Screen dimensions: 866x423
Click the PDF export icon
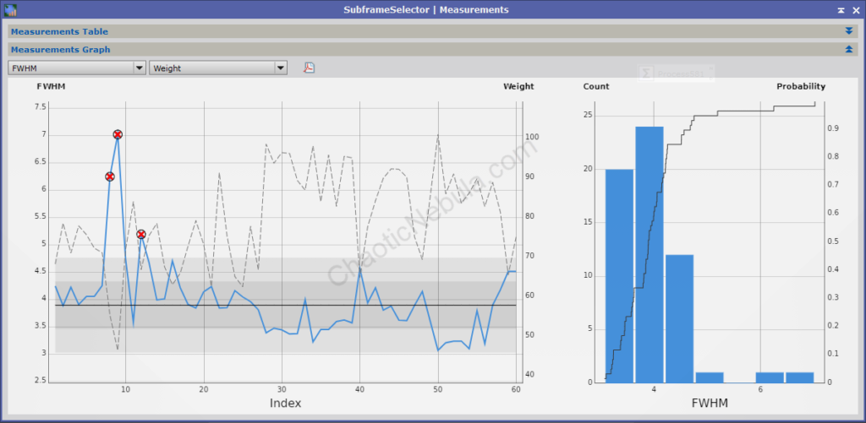coord(310,68)
